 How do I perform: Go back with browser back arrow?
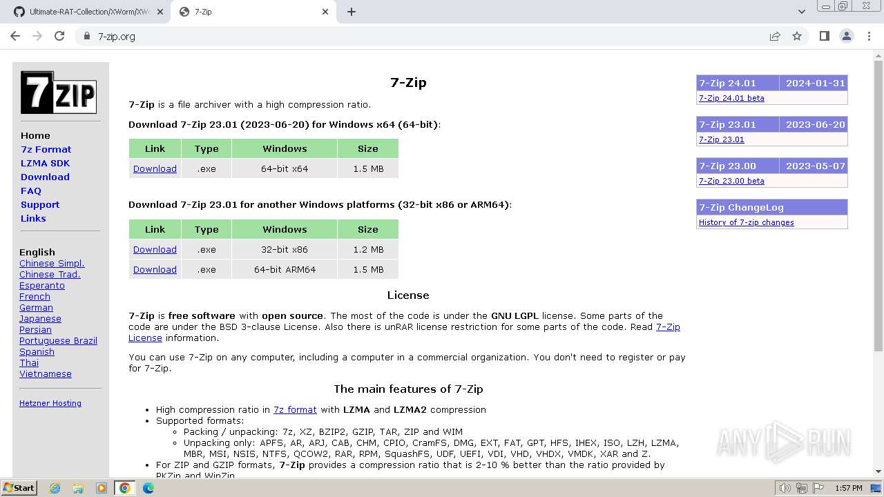[15, 36]
